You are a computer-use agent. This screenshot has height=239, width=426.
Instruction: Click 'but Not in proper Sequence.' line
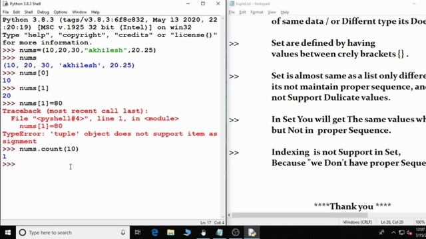coord(331,130)
